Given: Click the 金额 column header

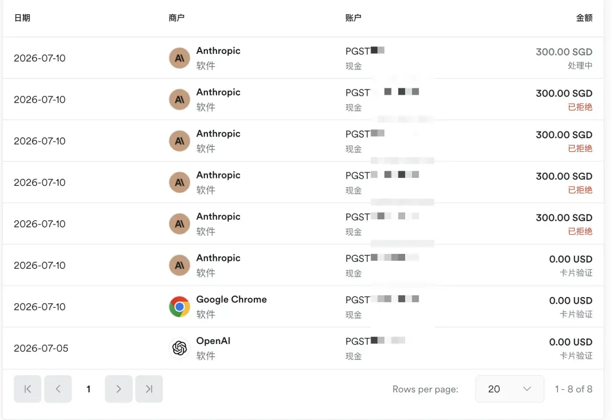Looking at the screenshot, I should pyautogui.click(x=584, y=18).
